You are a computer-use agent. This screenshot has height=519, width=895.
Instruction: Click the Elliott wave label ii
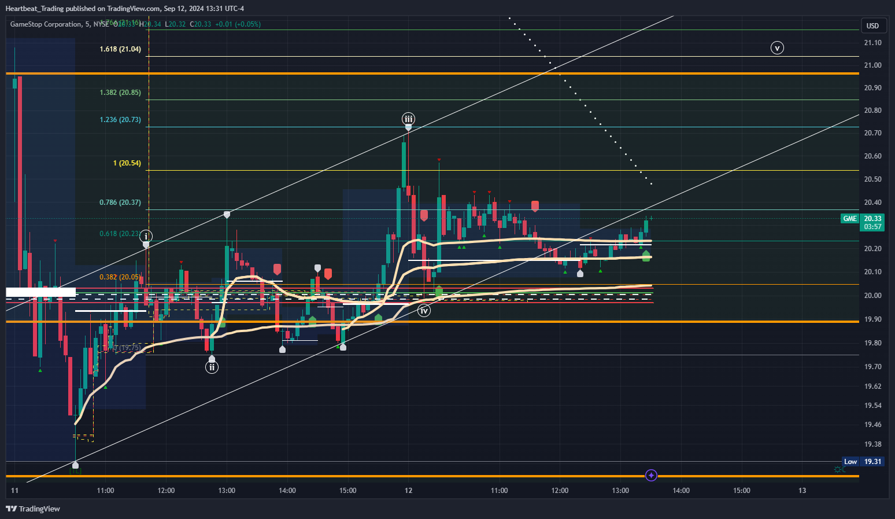212,367
